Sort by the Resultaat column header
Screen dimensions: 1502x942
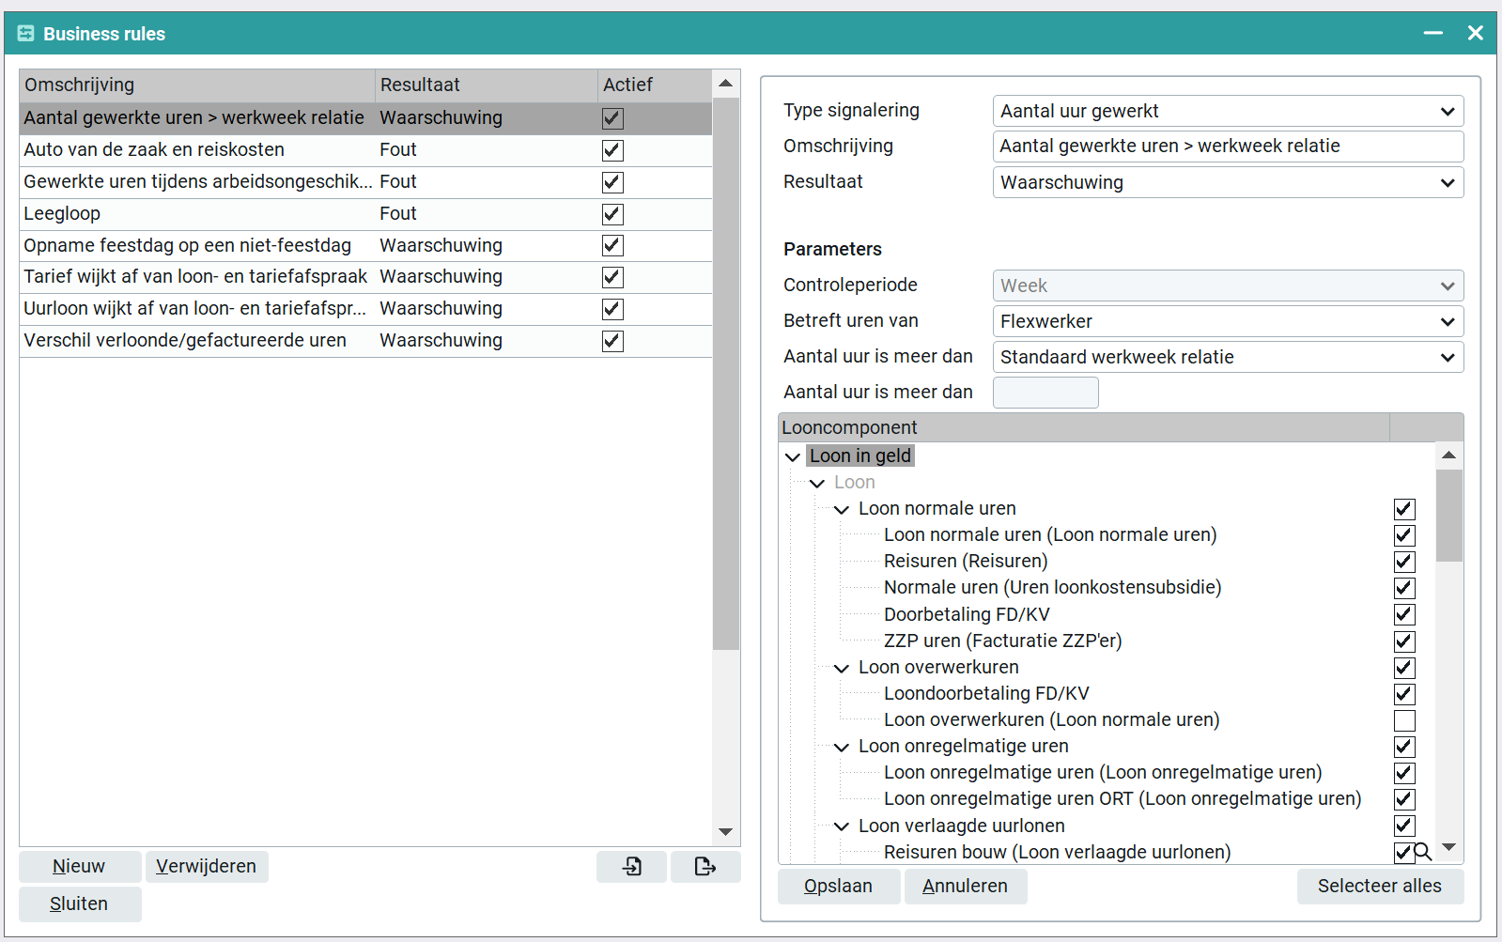coord(486,85)
